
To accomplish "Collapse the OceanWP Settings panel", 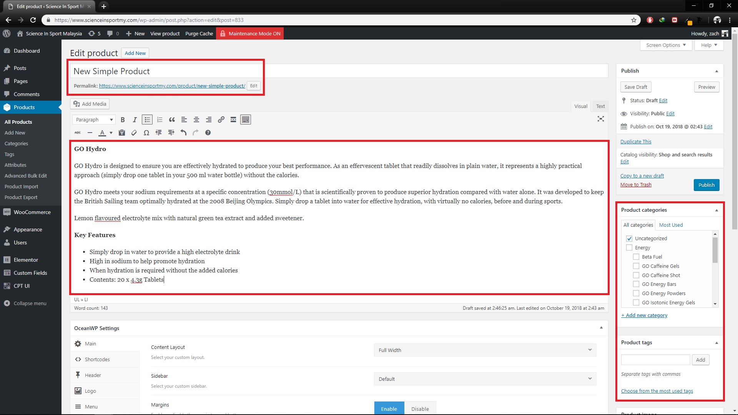I will point(601,328).
